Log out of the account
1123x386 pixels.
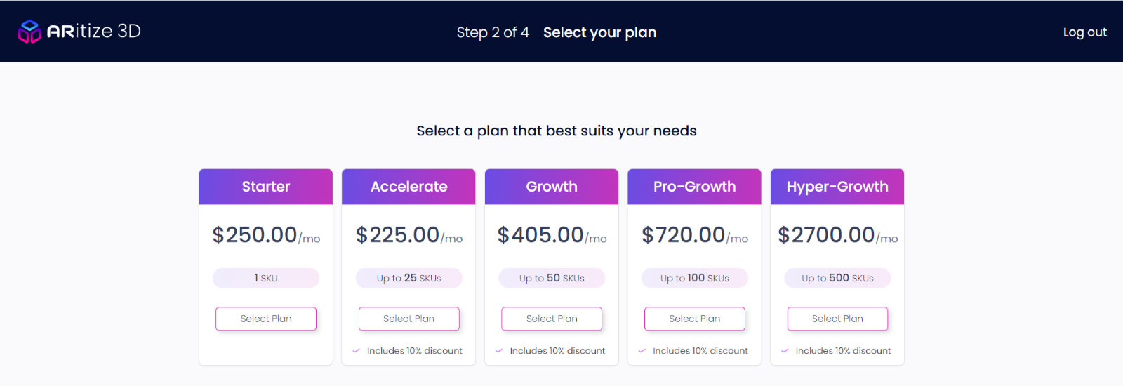[x=1085, y=32]
